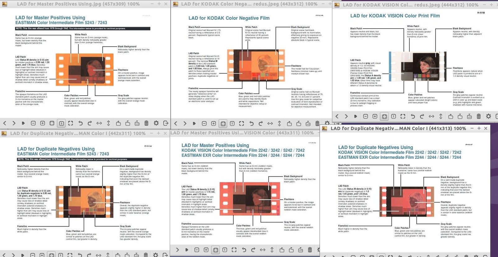This screenshot has height=257, width=498.
Task: Toggle original size in KODAK VISION Col window
Action: pos(394,116)
